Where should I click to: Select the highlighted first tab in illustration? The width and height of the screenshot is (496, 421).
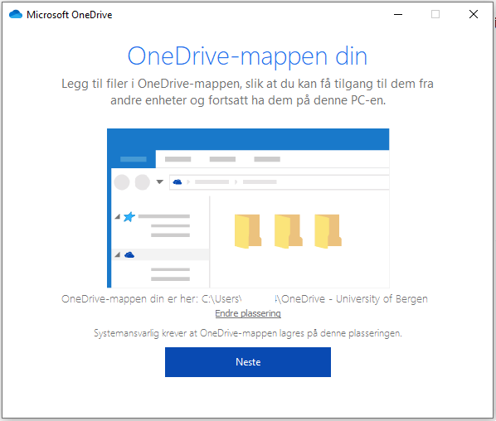pyautogui.click(x=134, y=159)
